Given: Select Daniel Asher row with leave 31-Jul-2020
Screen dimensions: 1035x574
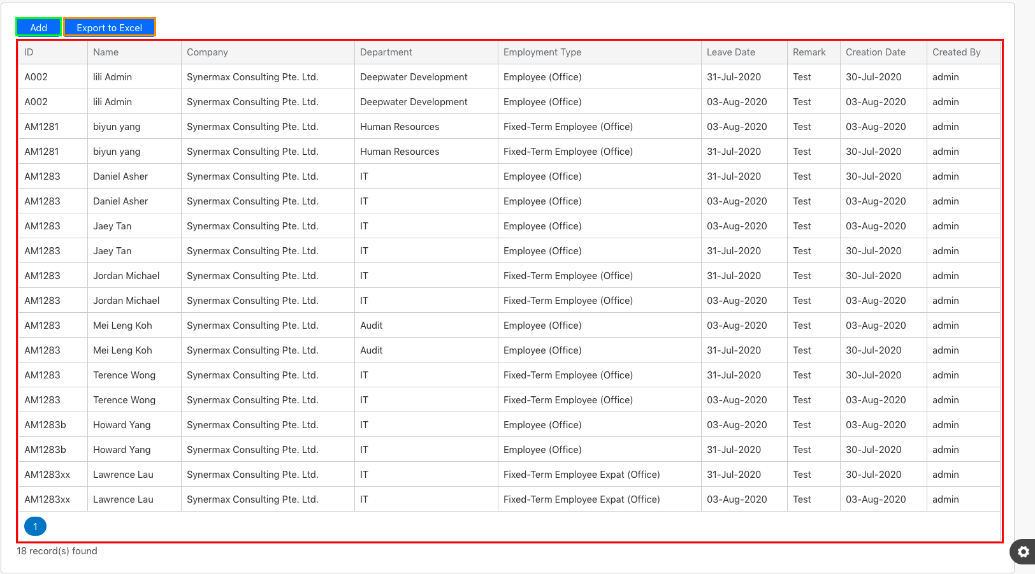Looking at the screenshot, I should tap(509, 176).
